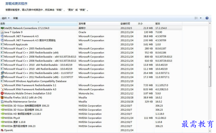Image resolution: width=216 pixels, height=133 pixels.
Task: Click the publisher cell '英特尔'
Action: click(x=82, y=28)
